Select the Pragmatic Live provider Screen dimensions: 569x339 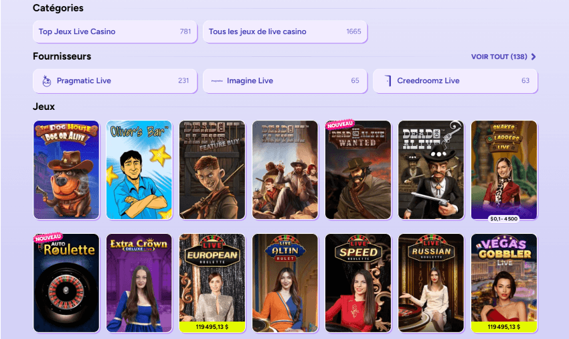point(114,80)
